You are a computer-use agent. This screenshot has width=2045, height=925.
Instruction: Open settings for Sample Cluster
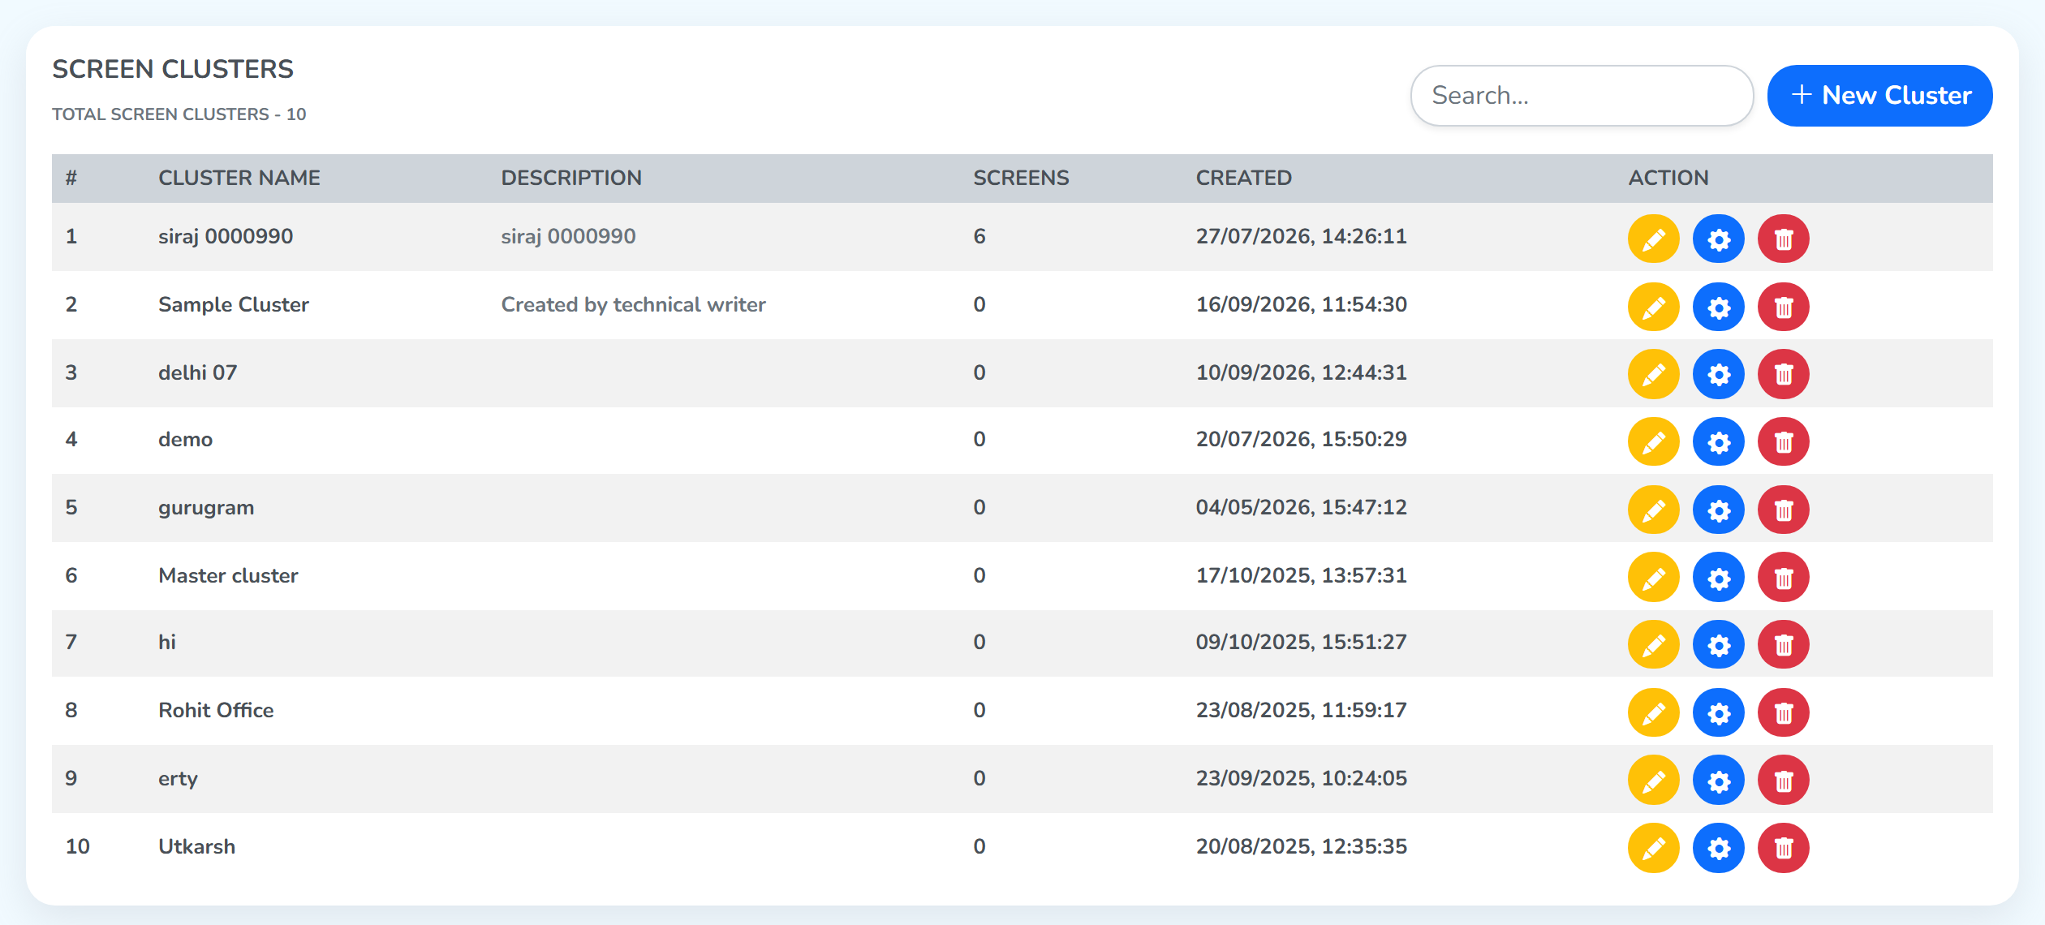click(x=1718, y=307)
